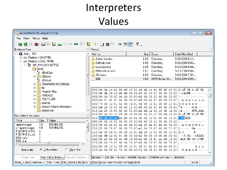
Task: Expand the Program Files folder node
Action: tap(34, 92)
